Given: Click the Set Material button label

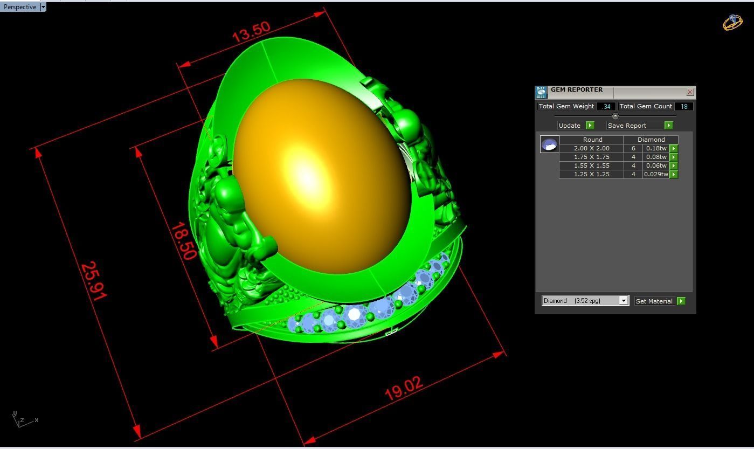Looking at the screenshot, I should (654, 301).
